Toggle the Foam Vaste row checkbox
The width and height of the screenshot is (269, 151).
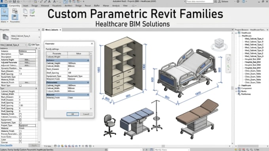[21, 137]
